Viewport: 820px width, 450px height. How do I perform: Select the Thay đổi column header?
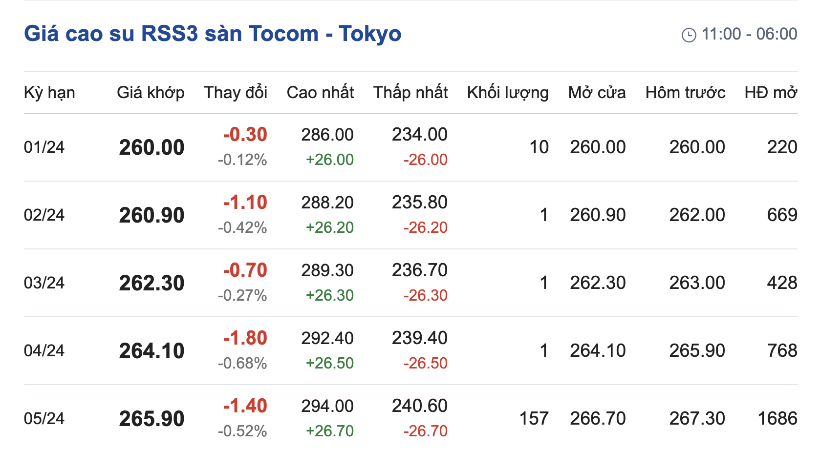(236, 92)
